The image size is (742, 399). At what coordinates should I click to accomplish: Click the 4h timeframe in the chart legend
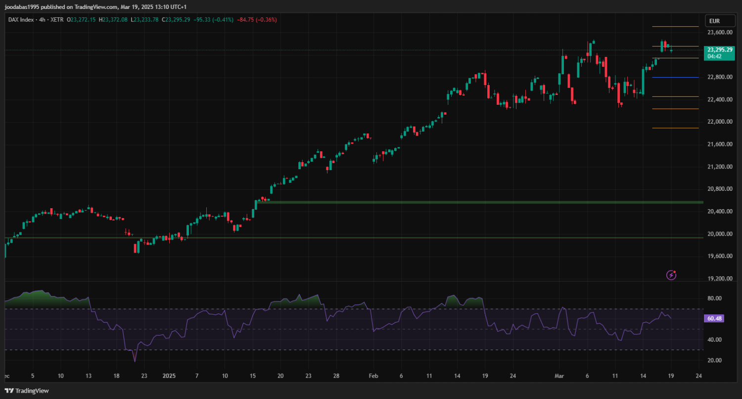coord(43,20)
